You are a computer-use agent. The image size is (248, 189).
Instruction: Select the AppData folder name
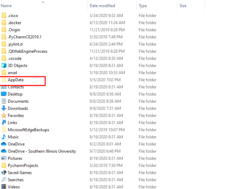[x=16, y=80]
